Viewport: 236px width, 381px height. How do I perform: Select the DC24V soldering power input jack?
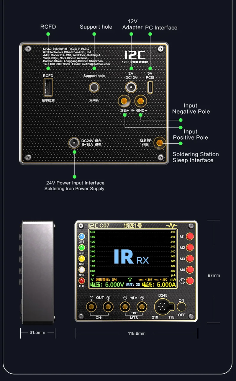pos(74,143)
